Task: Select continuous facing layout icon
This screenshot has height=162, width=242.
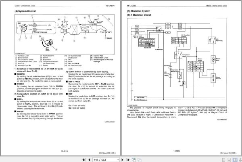Action: click(x=240, y=160)
